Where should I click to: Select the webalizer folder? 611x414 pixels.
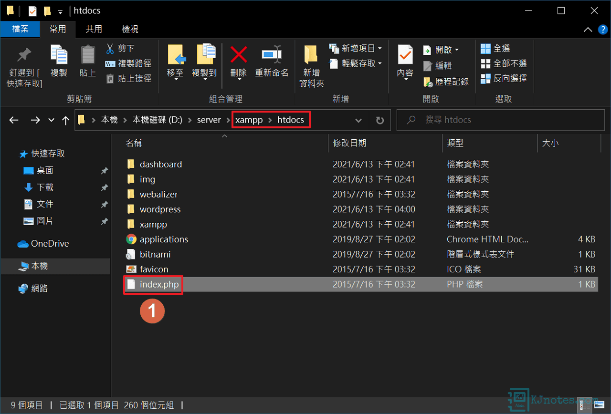coord(159,195)
